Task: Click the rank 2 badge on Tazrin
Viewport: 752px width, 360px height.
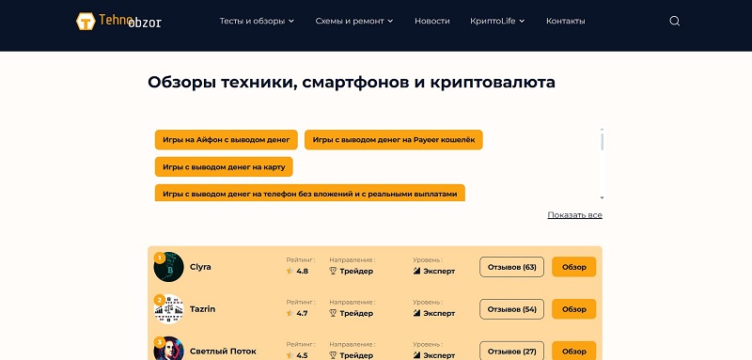Action: coord(159,301)
